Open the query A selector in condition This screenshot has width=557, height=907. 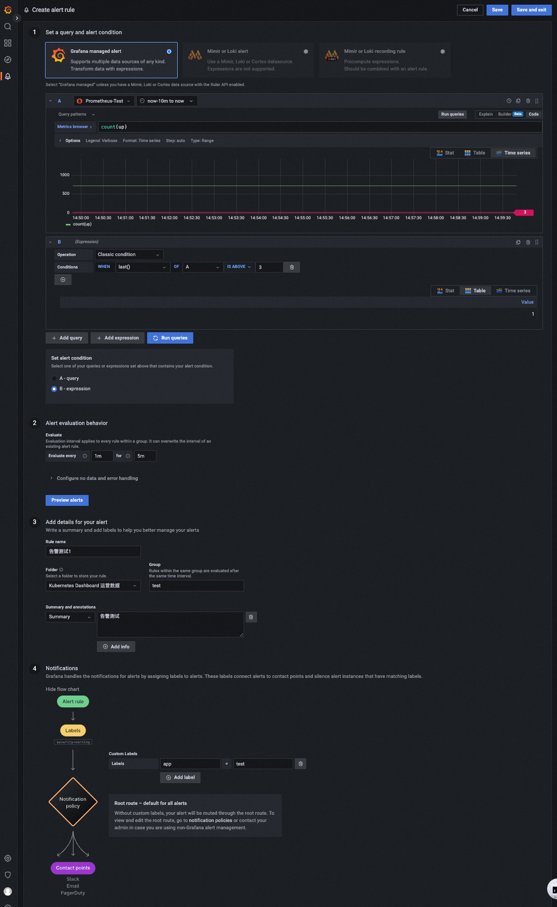(x=203, y=267)
